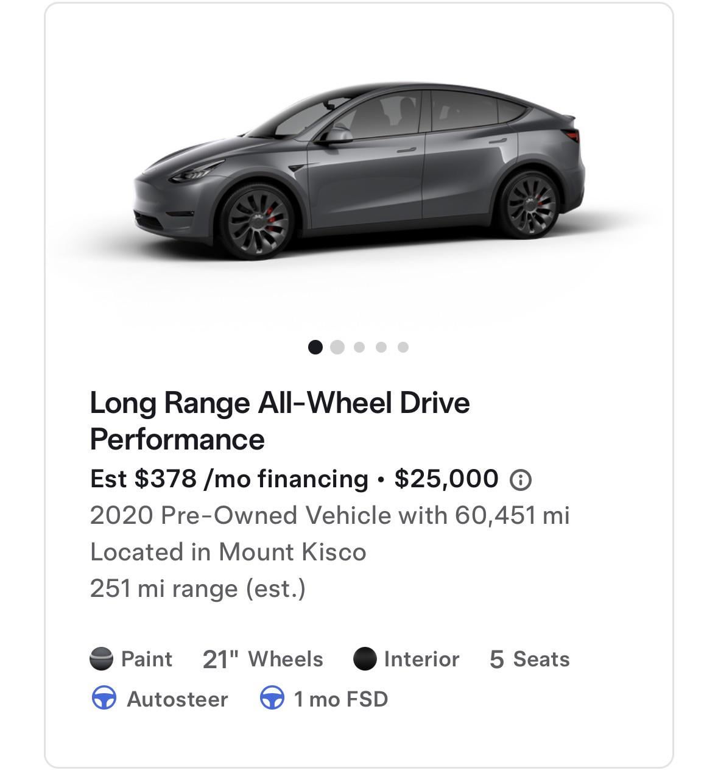The height and width of the screenshot is (776, 718).
Task: Click the 1 mo FSD label
Action: pos(340,699)
